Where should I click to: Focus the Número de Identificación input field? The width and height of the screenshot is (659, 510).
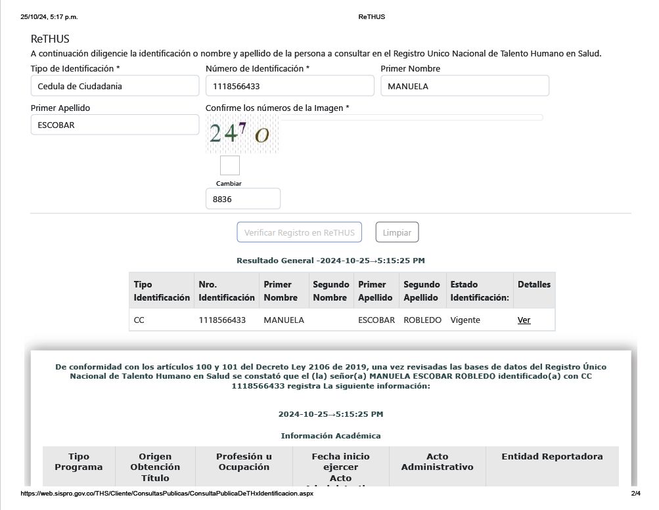[x=289, y=86]
